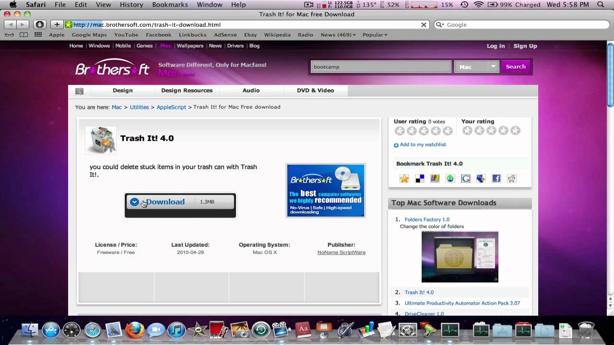Open the Design Resources tab
Viewport: 614px width, 345px height.
(187, 91)
